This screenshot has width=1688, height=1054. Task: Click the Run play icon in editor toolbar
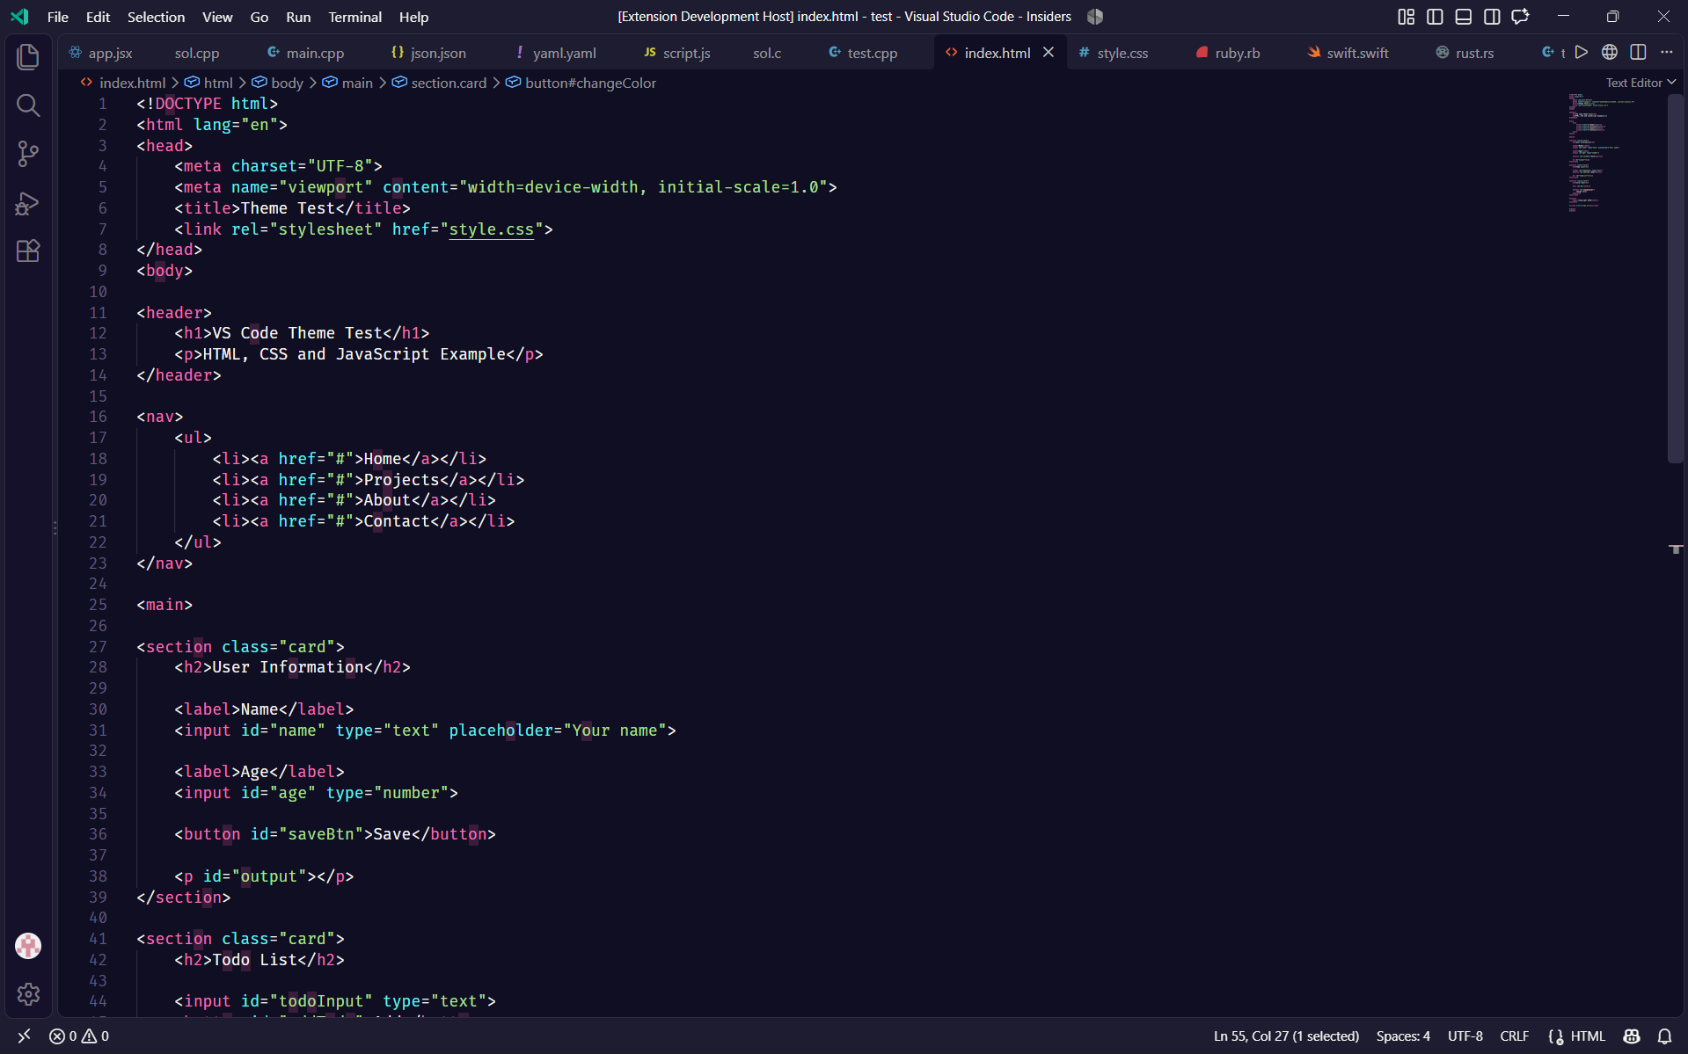click(1582, 53)
